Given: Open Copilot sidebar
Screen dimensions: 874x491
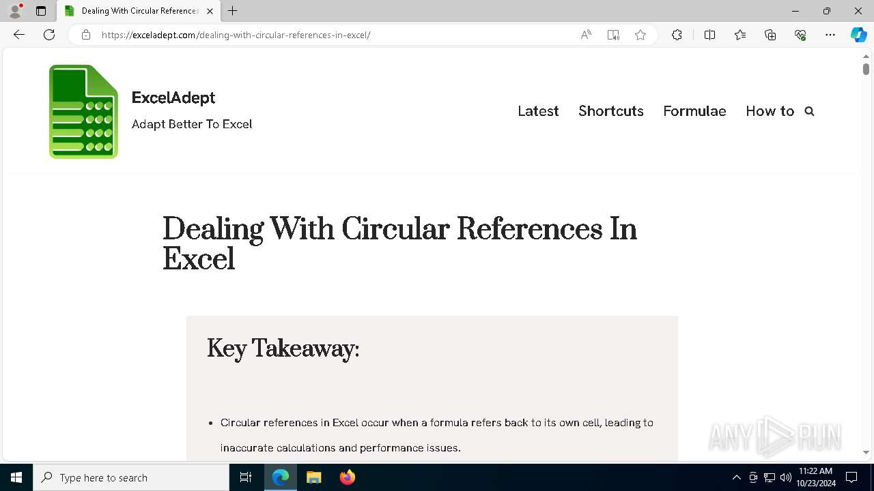Looking at the screenshot, I should (x=858, y=35).
